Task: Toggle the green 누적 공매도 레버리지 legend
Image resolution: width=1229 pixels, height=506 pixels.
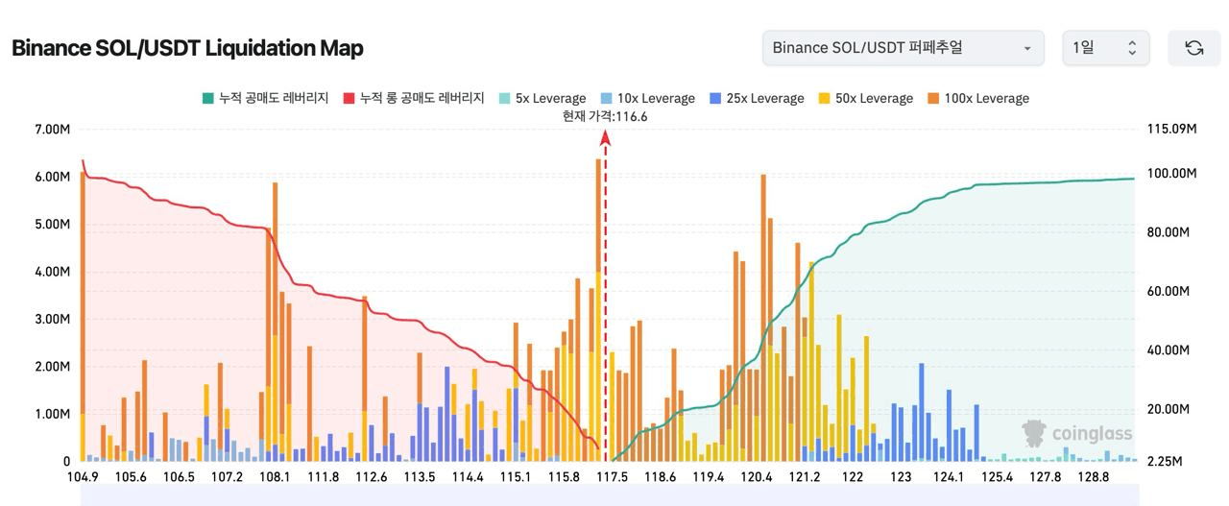Action: (x=264, y=98)
